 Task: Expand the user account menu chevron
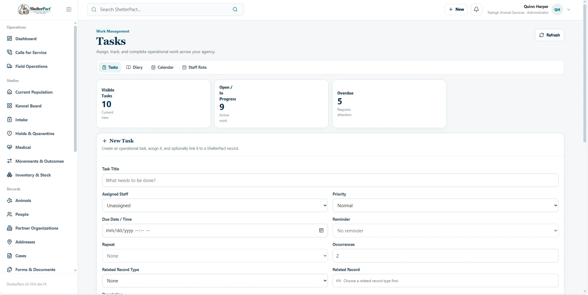569,10
